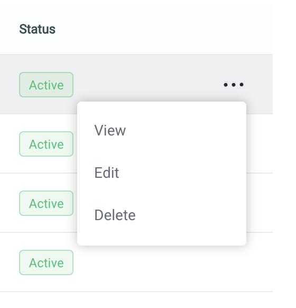Click the third row's Active status badge

click(x=47, y=203)
